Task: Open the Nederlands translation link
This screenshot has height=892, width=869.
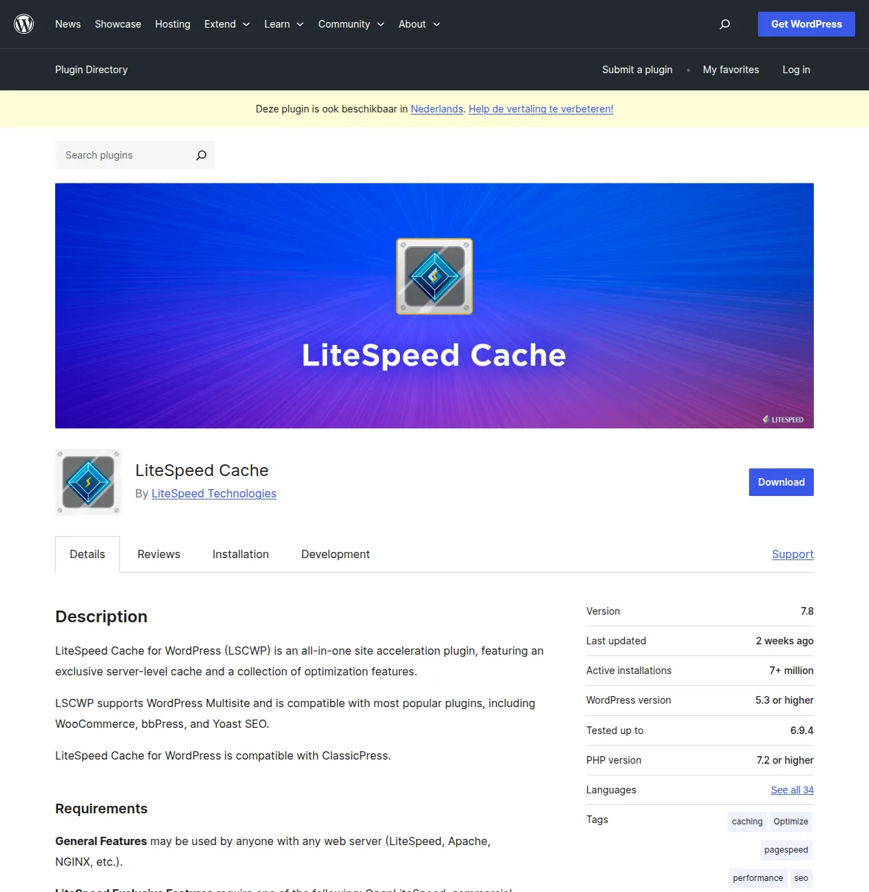Action: point(437,109)
